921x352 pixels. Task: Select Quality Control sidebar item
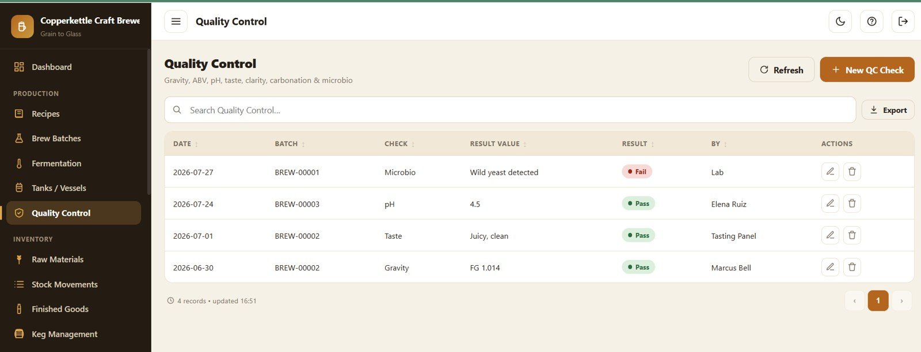pyautogui.click(x=74, y=213)
